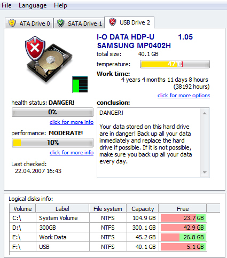Switch to the ATA Drive 0 tab

(x=29, y=23)
